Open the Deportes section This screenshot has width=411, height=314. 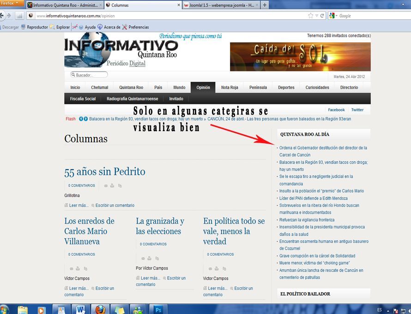click(x=286, y=87)
